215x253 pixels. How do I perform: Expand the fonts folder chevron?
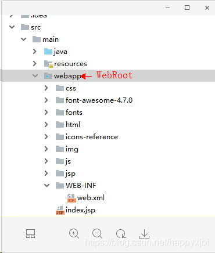pyautogui.click(x=46, y=113)
